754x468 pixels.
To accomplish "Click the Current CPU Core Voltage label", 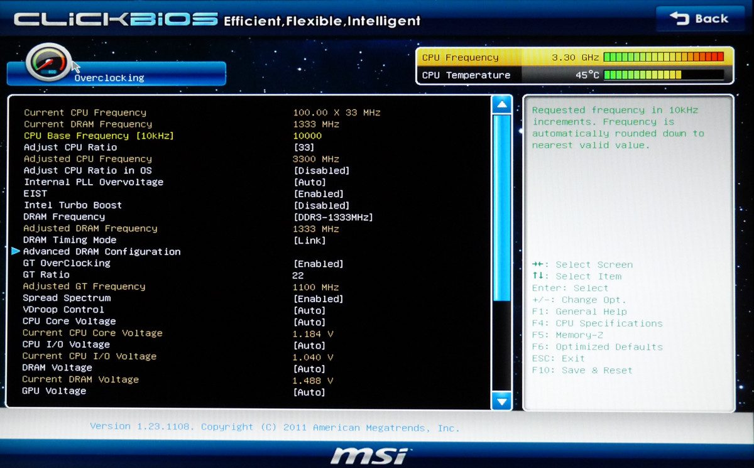I will 92,333.
